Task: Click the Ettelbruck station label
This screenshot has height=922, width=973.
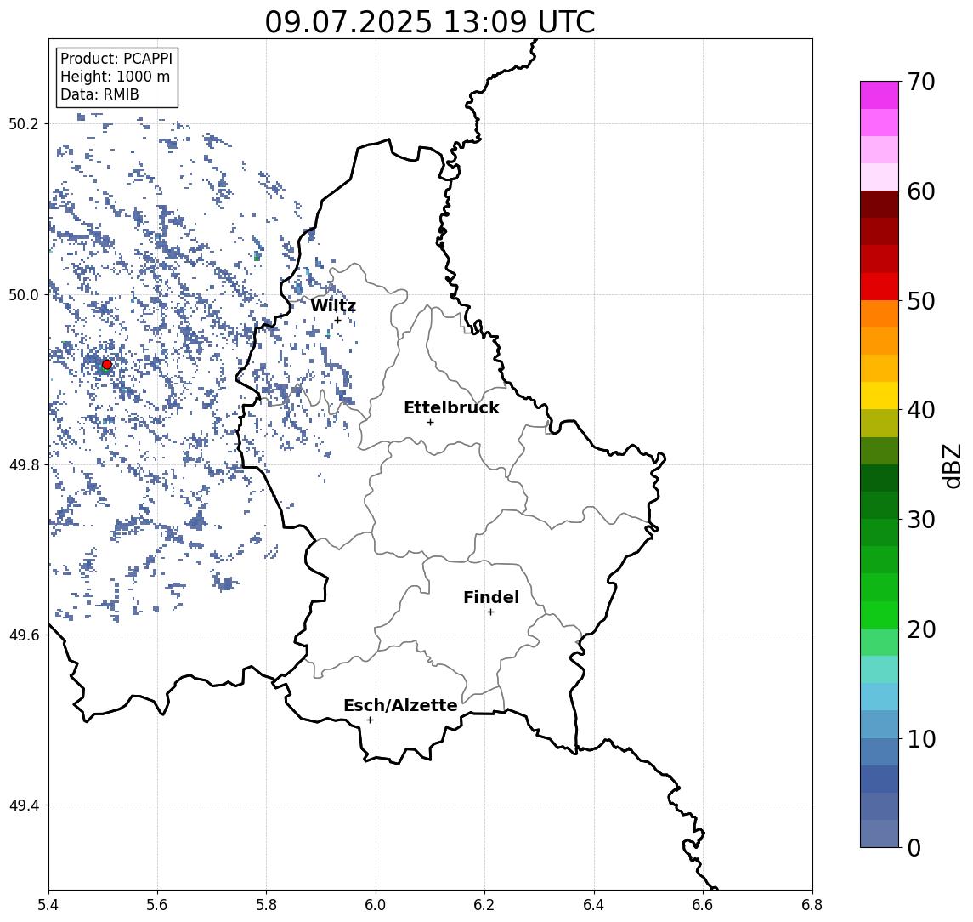Action: 451,407
